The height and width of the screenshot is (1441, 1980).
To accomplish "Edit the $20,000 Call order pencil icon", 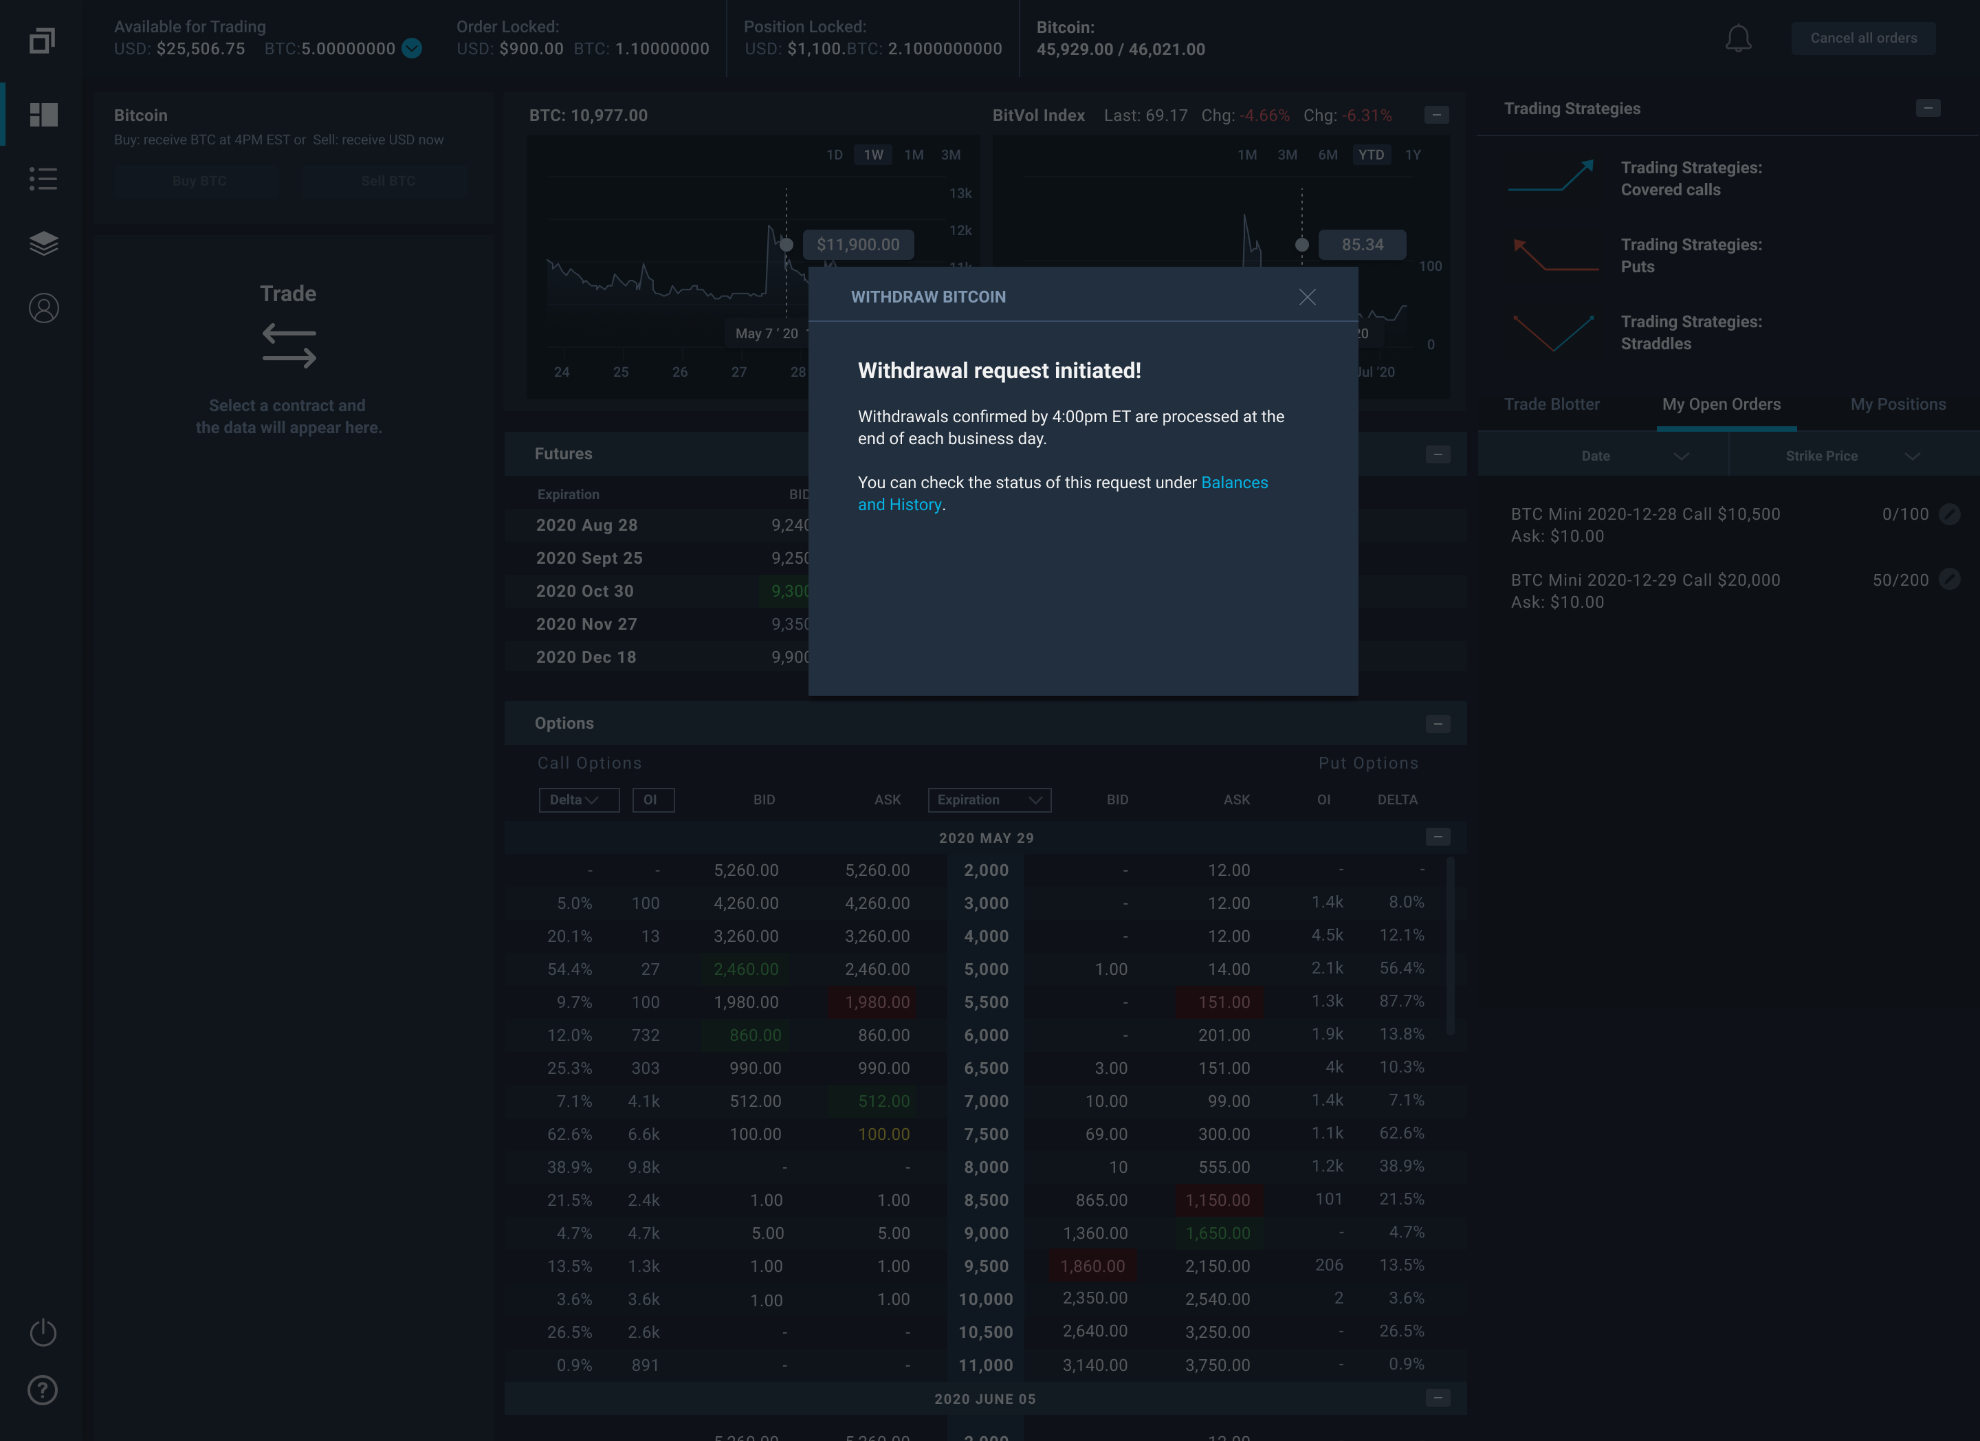I will (1948, 580).
